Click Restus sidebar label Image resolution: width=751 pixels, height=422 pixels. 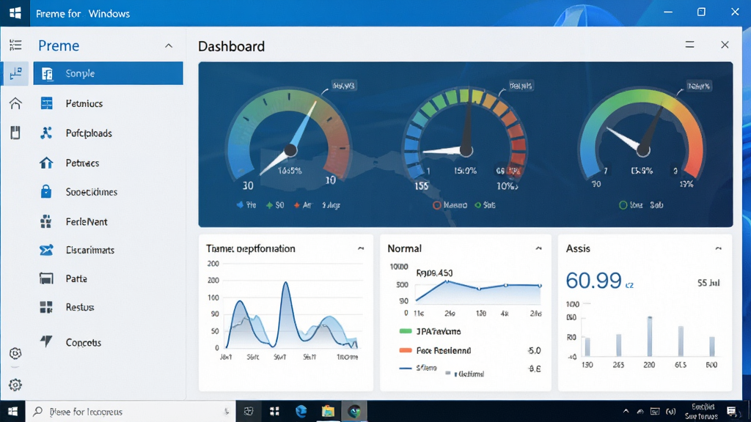pyautogui.click(x=79, y=307)
